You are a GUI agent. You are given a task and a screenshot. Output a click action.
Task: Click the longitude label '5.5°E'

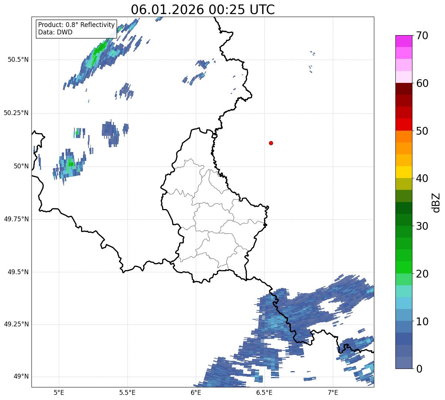pyautogui.click(x=127, y=392)
